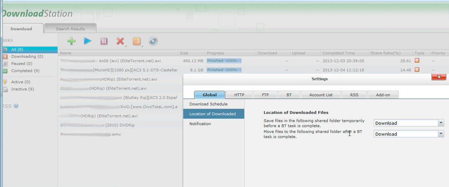The height and width of the screenshot is (187, 449).
Task: Click the type icon in the 8.1 GB row
Action: tap(417, 70)
